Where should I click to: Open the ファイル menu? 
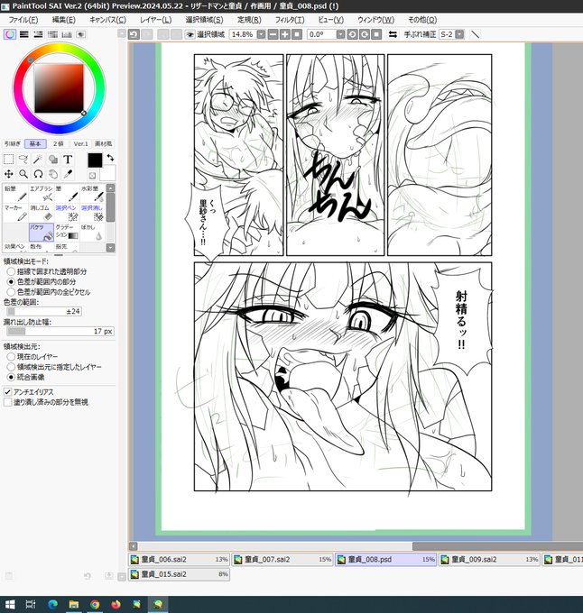(x=23, y=20)
